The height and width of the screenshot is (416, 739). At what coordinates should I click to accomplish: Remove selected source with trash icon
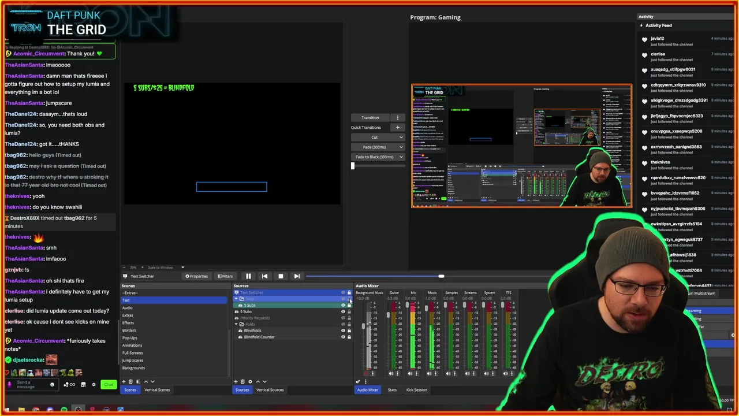242,381
